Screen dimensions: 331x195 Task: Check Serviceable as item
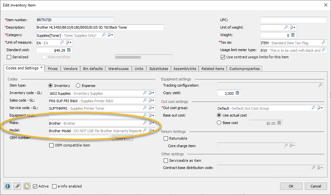(166, 160)
